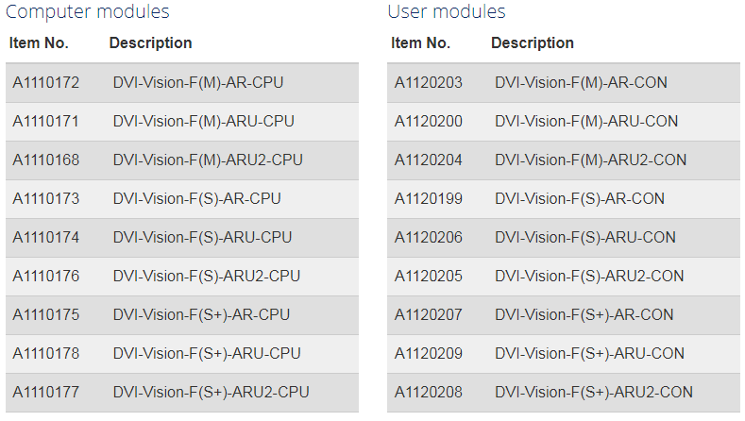Screen dimensions: 745x421
Task: Select item number A1120204
Action: [x=428, y=160]
